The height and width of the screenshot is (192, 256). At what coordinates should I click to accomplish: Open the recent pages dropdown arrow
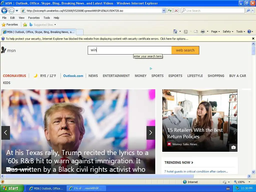point(17,11)
